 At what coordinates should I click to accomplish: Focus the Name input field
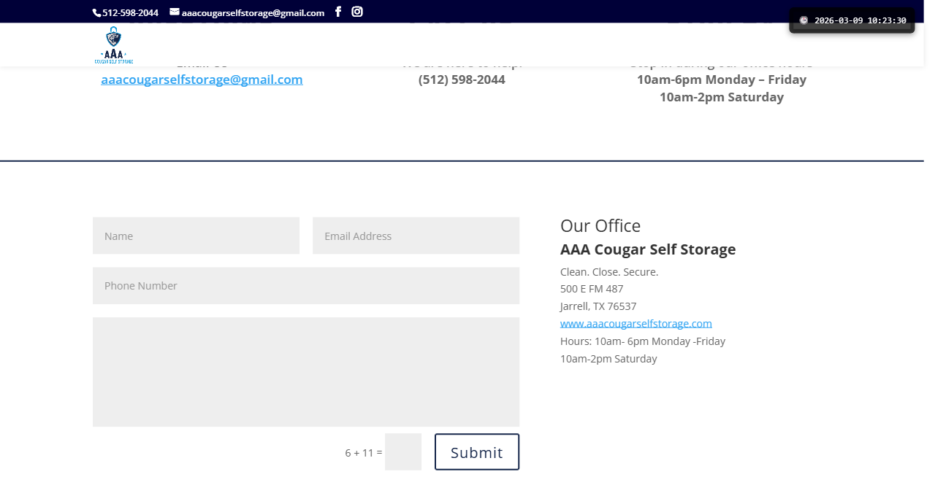[196, 236]
